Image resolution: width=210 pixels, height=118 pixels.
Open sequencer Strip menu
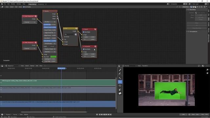41,66
